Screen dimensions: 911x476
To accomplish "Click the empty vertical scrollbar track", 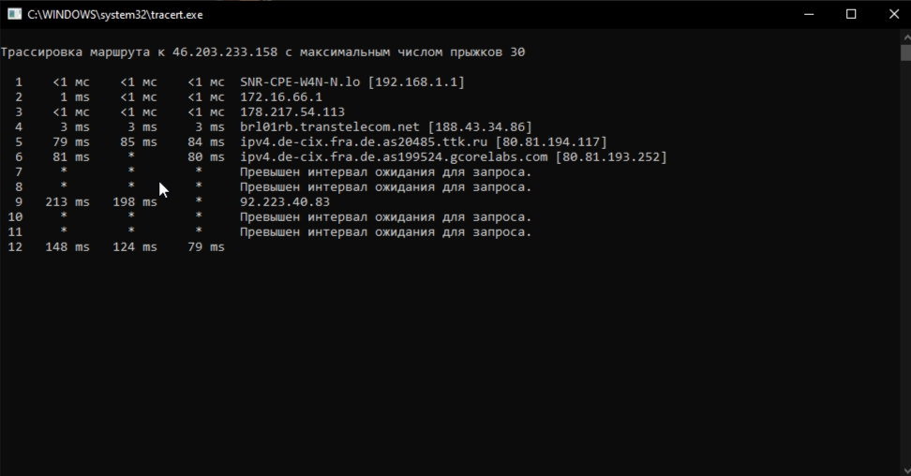I will (x=904, y=281).
